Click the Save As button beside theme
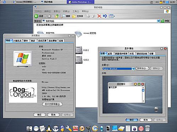This screenshot has height=132, width=177. [142, 68]
